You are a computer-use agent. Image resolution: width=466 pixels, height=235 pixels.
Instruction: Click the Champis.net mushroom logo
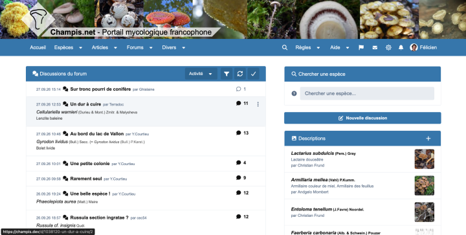38,19
